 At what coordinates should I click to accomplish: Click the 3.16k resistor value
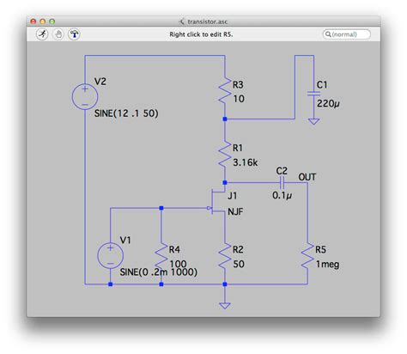point(245,162)
